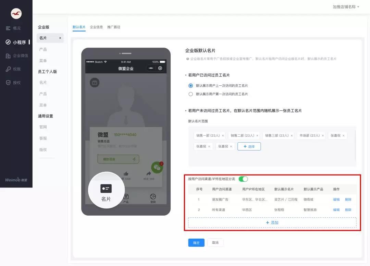This screenshot has width=370, height=266.
Task: Remove 市场部 (23人) tag
Action: (323, 136)
